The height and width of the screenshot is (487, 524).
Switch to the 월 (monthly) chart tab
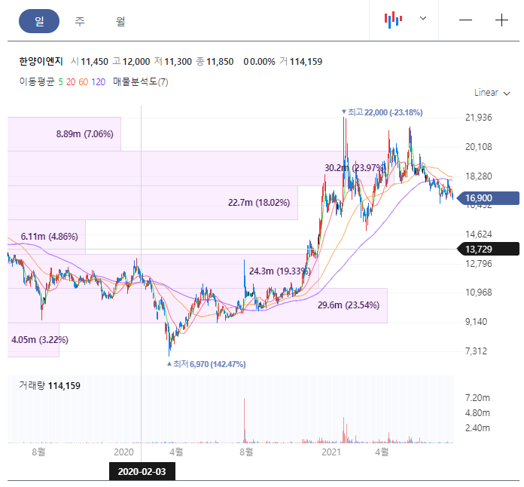[x=120, y=21]
